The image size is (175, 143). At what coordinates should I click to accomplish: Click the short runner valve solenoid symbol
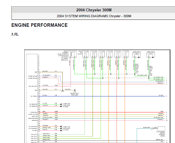[x=73, y=54]
